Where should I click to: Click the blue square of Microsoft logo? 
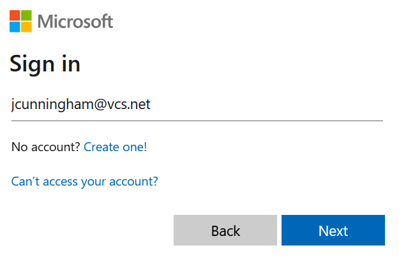[15, 26]
